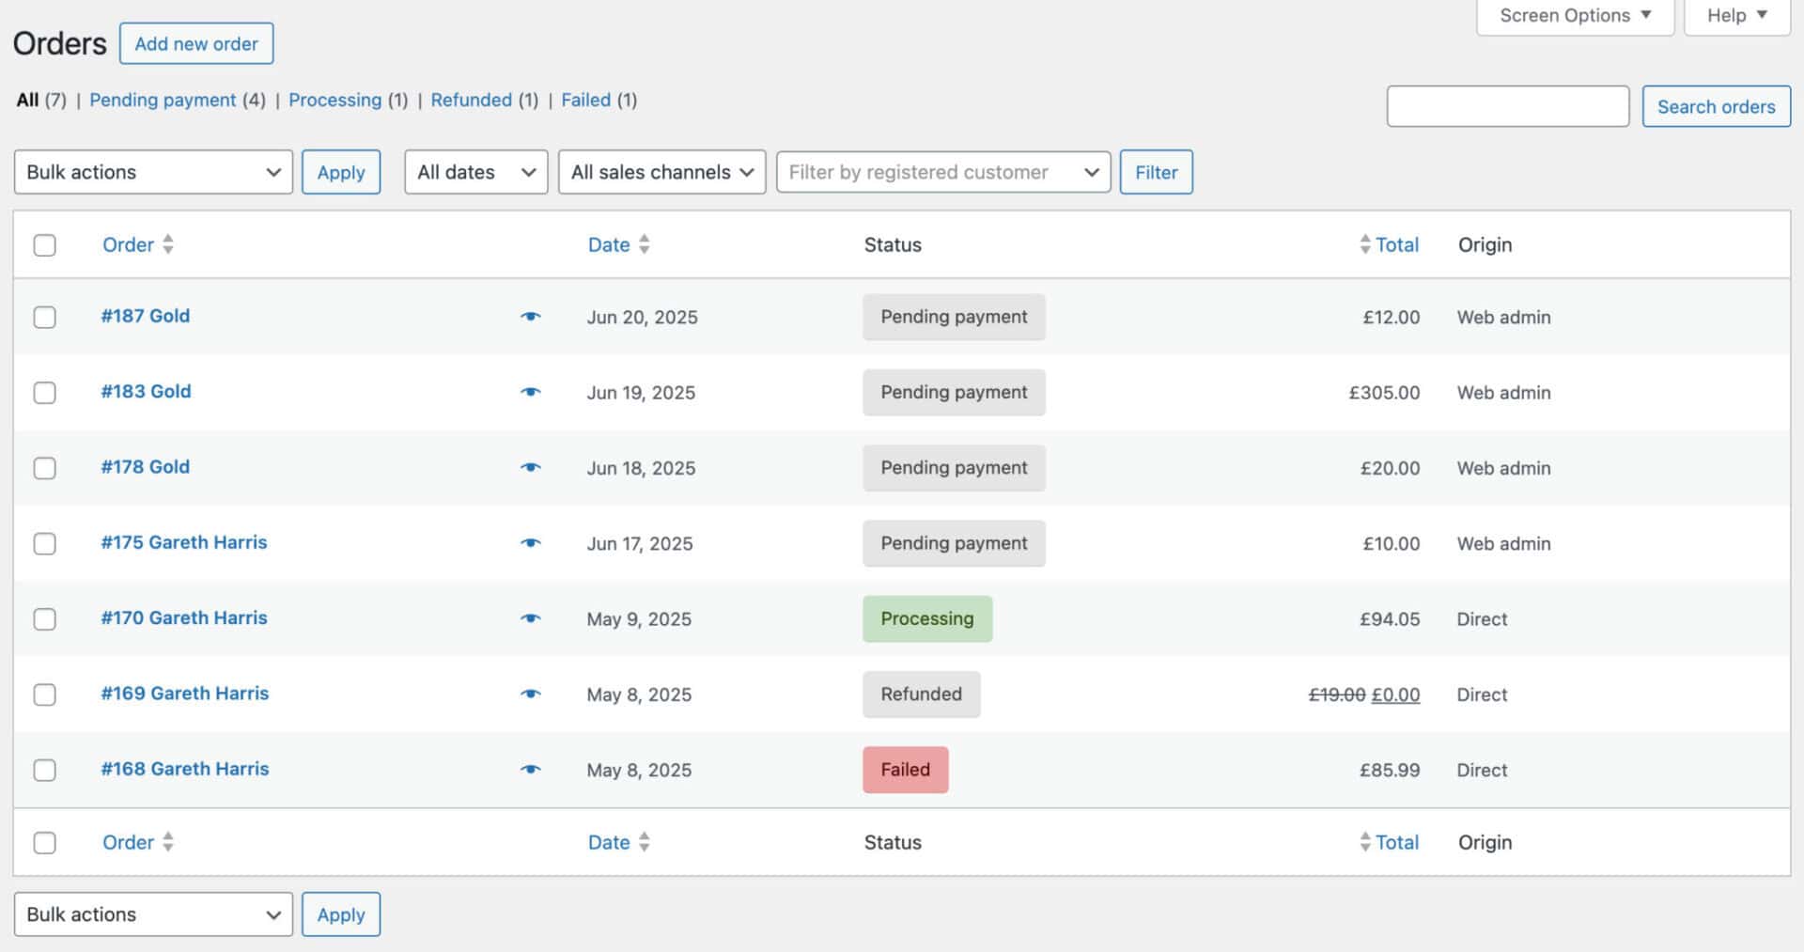Image resolution: width=1804 pixels, height=952 pixels.
Task: Preview order #170 Gareth Harris
Action: [x=531, y=618]
